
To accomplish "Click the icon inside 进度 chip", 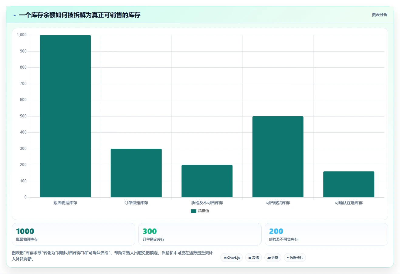I will point(269,258).
